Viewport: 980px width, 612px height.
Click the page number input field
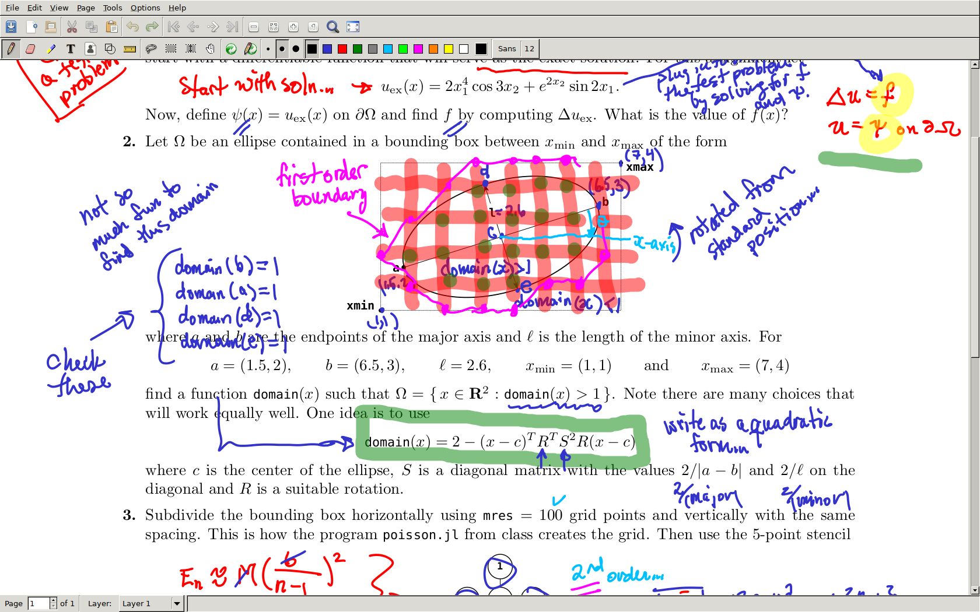(38, 603)
